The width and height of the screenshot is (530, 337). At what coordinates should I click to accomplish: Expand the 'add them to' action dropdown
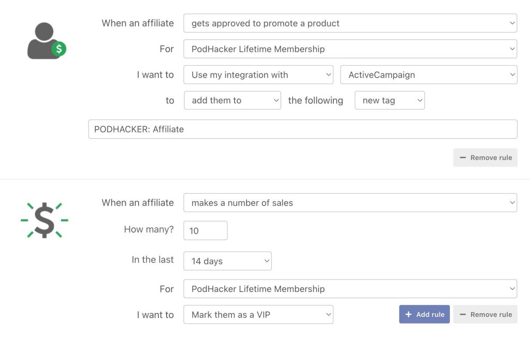(x=232, y=100)
